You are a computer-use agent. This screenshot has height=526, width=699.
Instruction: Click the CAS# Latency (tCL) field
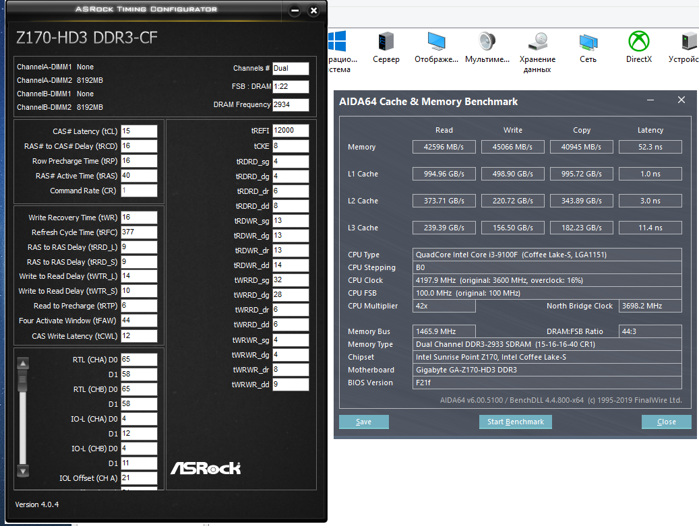click(x=139, y=131)
